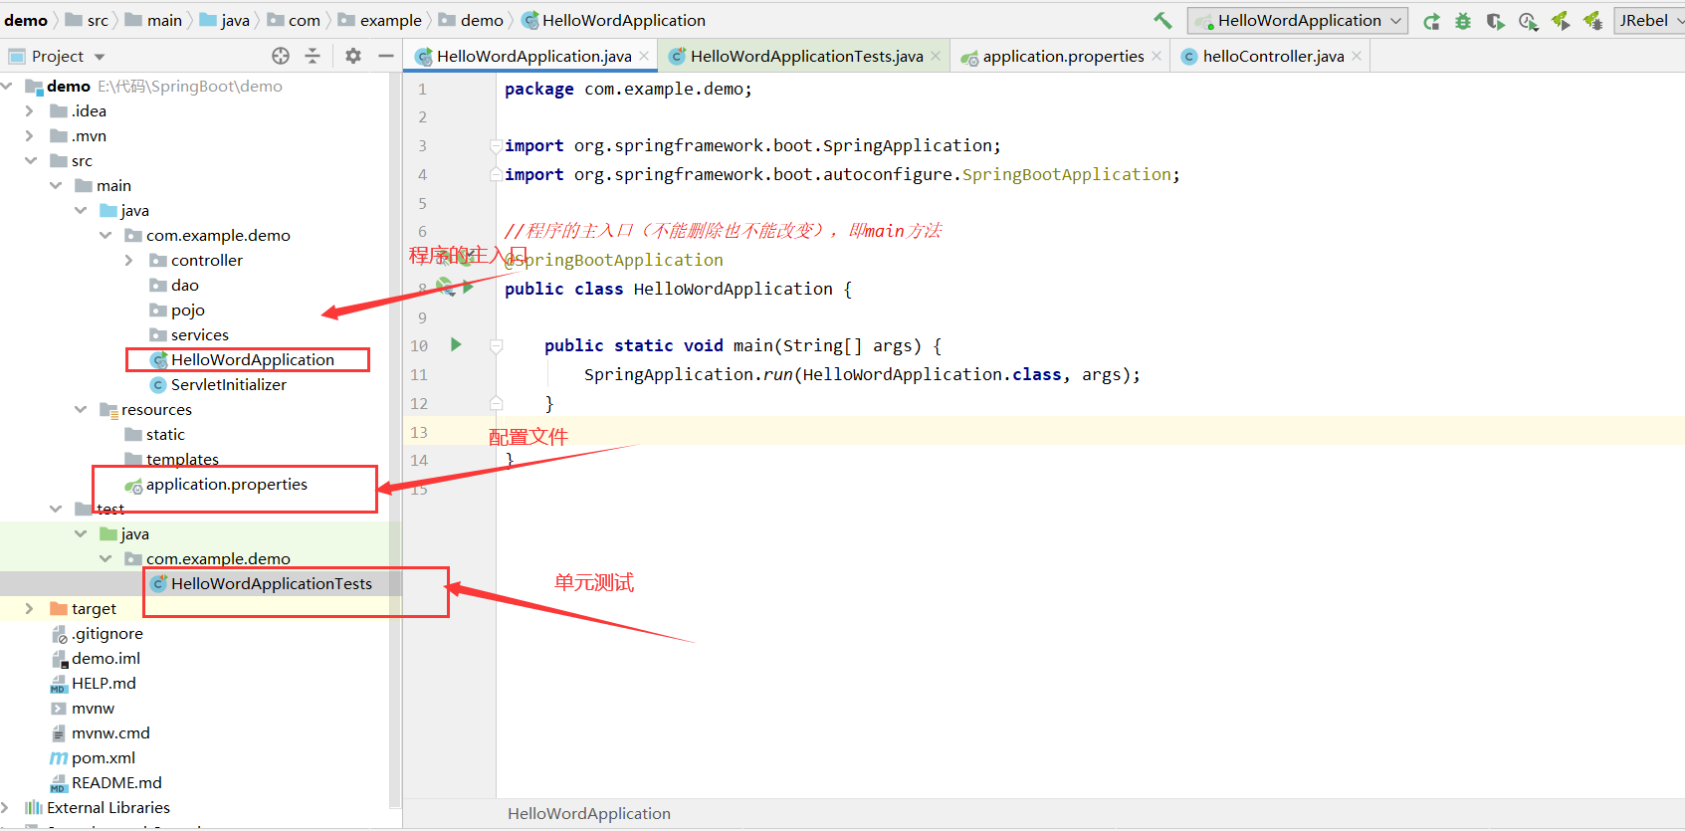
Task: Select the services package
Action: tap(199, 335)
